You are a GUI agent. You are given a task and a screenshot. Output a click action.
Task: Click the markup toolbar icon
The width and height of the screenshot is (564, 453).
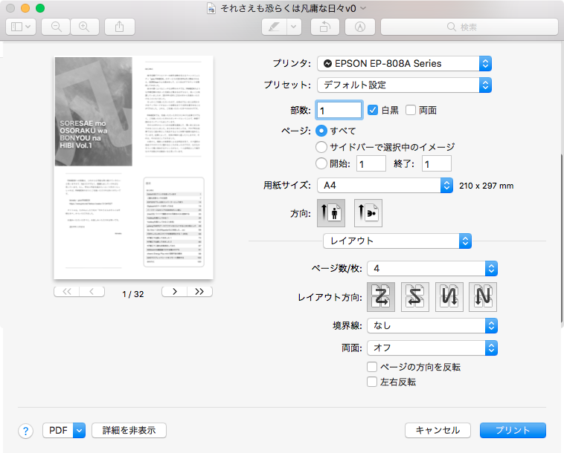[x=360, y=27]
